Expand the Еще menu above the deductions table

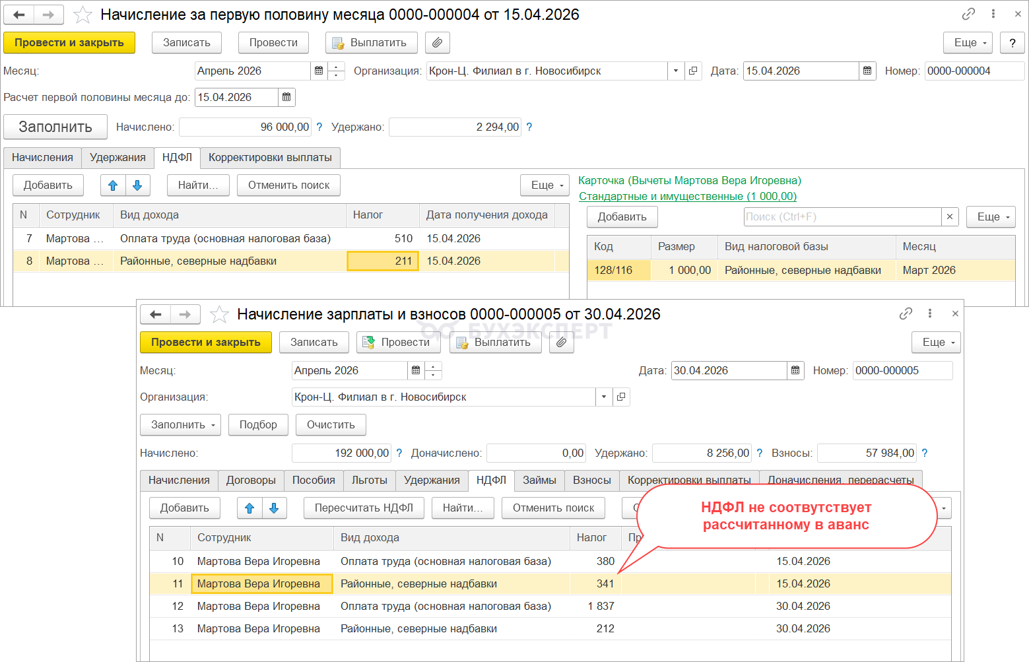point(991,216)
